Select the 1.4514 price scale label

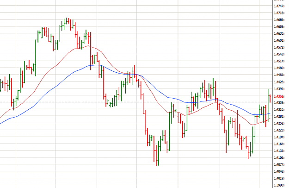click(279, 61)
